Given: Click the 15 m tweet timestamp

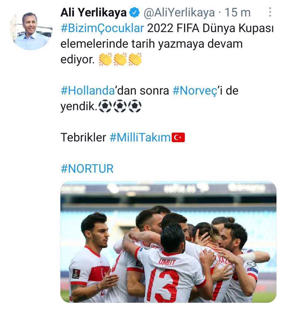Looking at the screenshot, I should pos(237,12).
